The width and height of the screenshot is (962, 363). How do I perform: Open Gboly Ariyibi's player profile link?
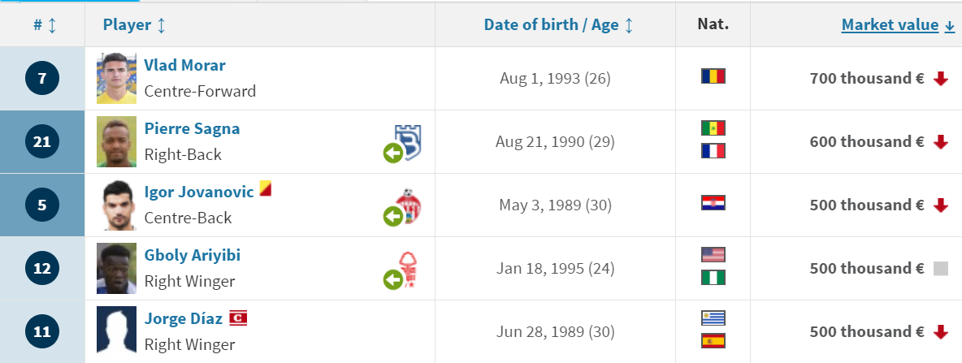192,255
